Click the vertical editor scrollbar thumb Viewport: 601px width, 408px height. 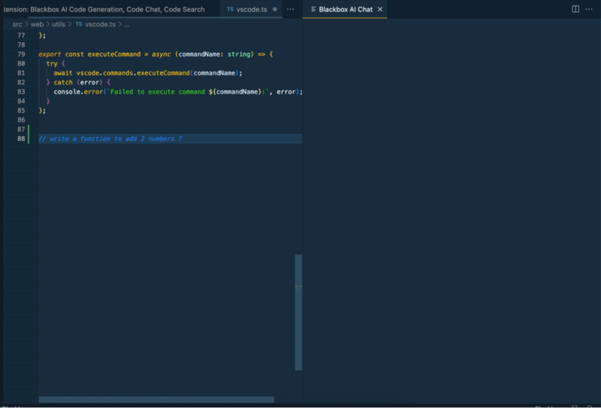[x=298, y=312]
